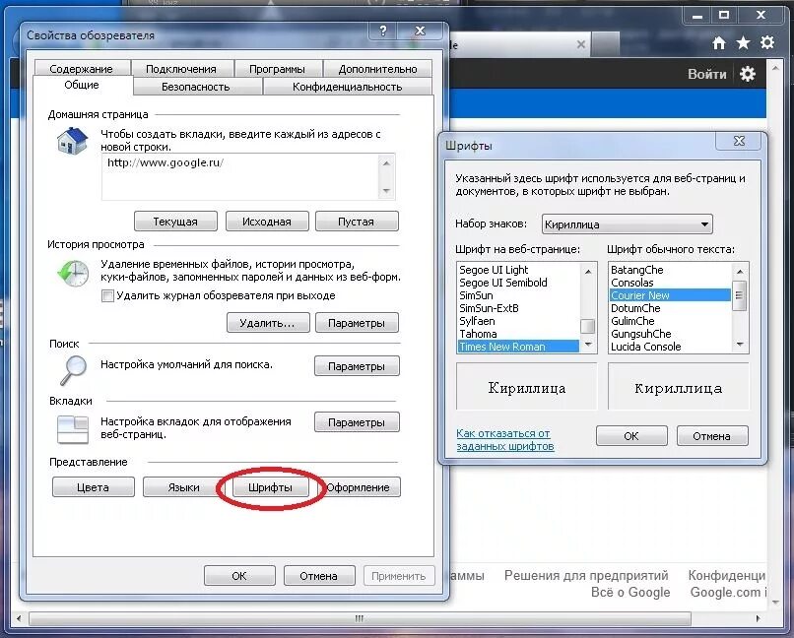Click Отмена in the Шрифты dialog
This screenshot has height=638, width=794.
(712, 436)
